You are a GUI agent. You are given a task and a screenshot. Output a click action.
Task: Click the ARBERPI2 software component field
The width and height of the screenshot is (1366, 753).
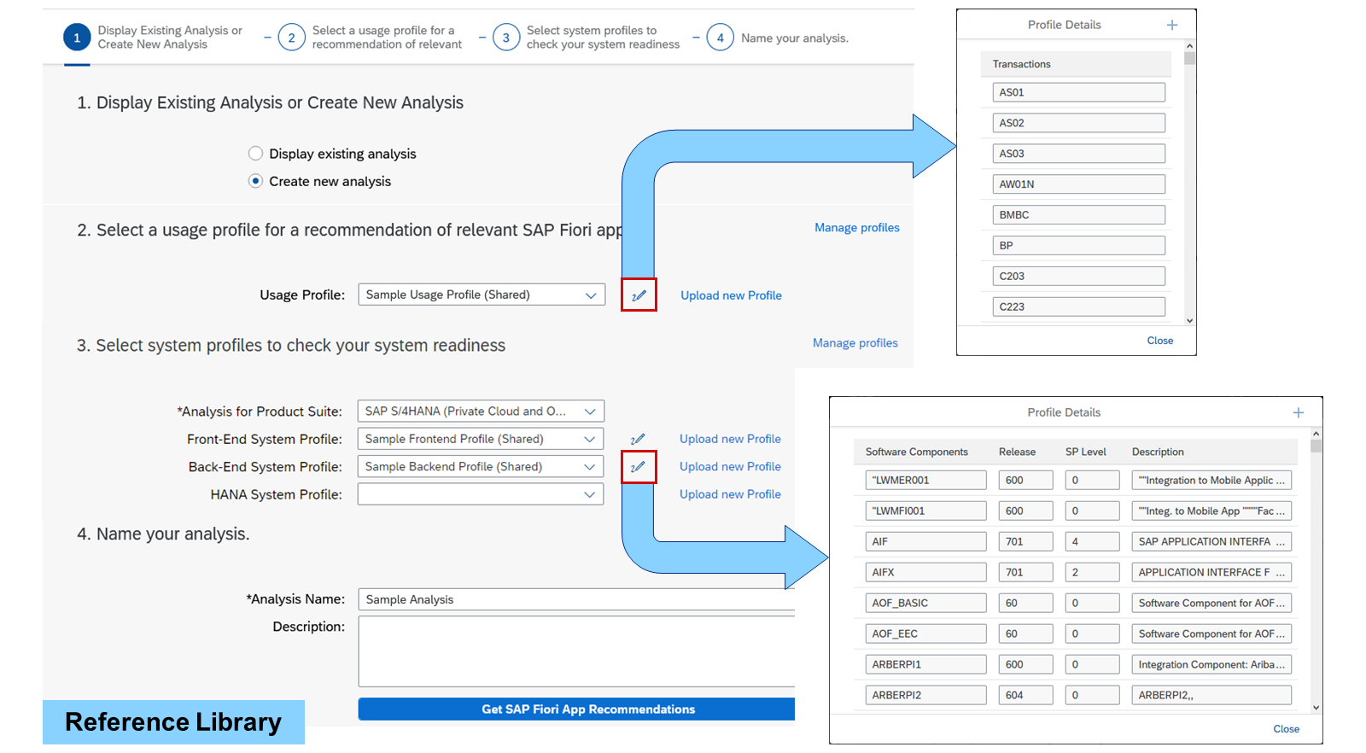(x=926, y=695)
